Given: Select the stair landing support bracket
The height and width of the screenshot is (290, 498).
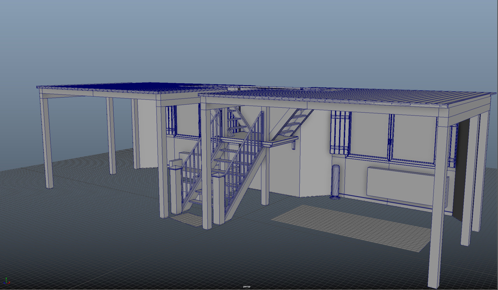Looking at the screenshot, I should 293,145.
